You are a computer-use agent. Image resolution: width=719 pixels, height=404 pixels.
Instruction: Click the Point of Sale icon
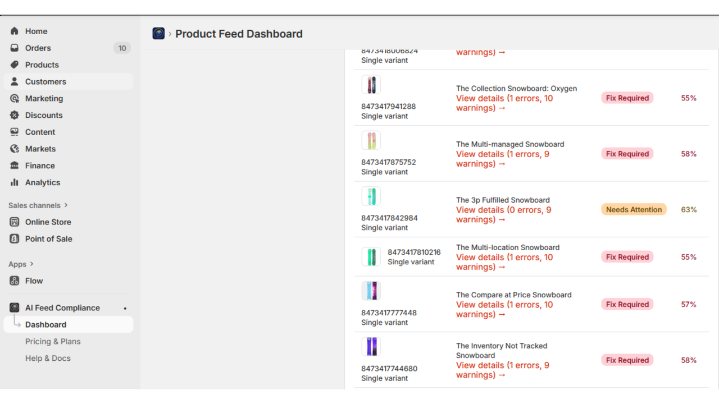click(x=15, y=238)
